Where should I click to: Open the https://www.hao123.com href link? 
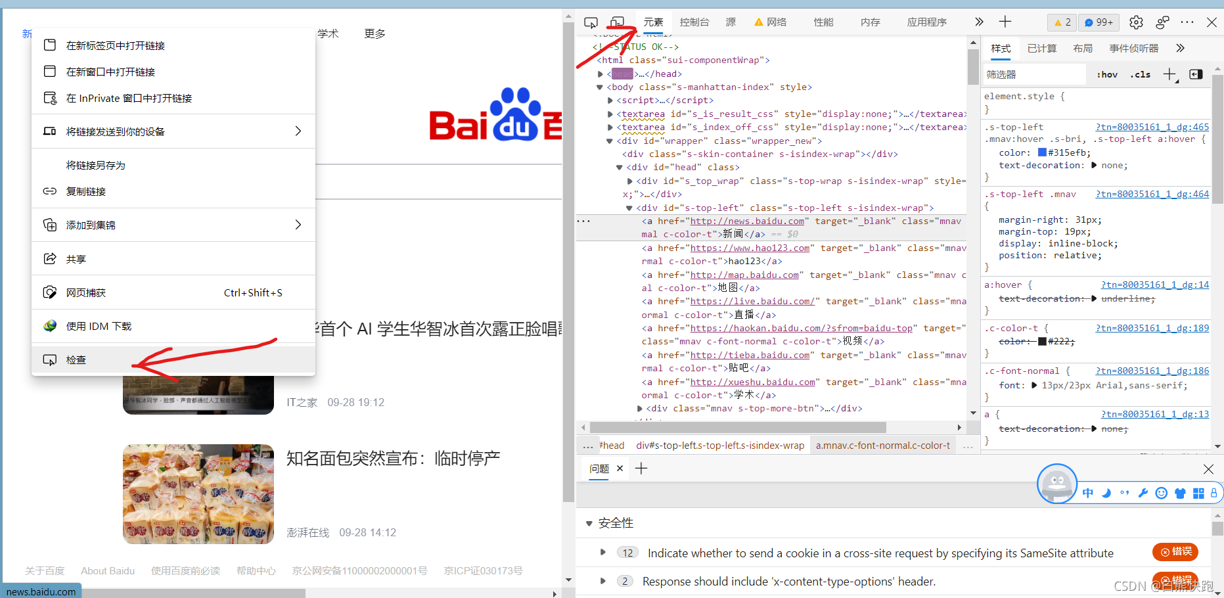[x=750, y=248]
